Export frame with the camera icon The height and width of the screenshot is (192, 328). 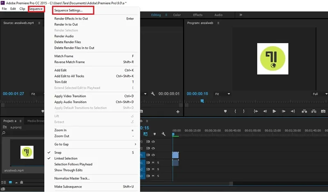[x=323, y=111]
